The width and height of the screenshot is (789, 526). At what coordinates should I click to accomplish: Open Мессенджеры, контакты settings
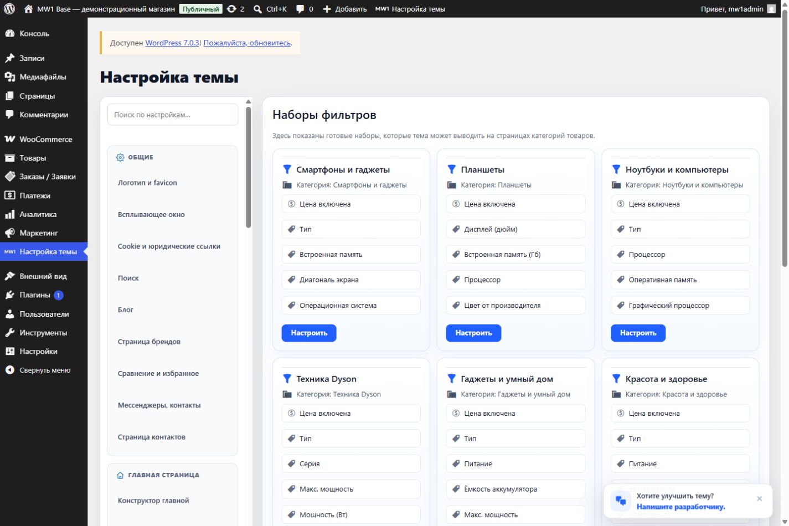(159, 405)
